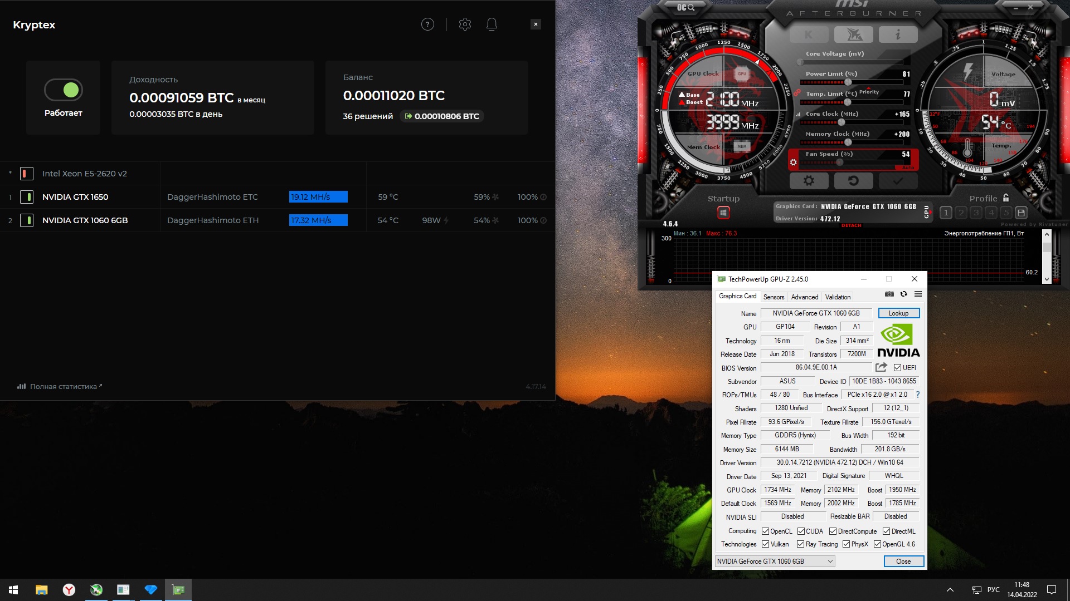This screenshot has height=601, width=1070.
Task: Toggle the CUDA checkbox in GPU-Z
Action: pos(801,531)
